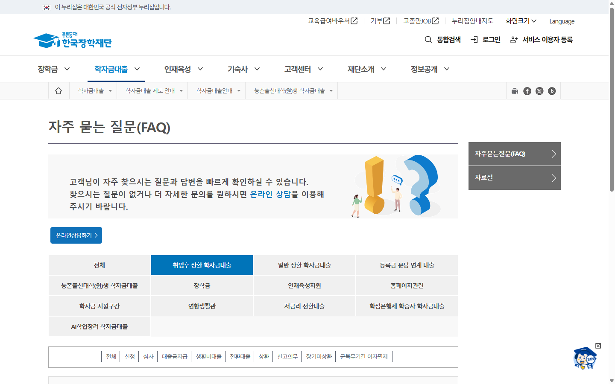Open 통합검색 search icon
The height and width of the screenshot is (384, 615).
(x=428, y=40)
